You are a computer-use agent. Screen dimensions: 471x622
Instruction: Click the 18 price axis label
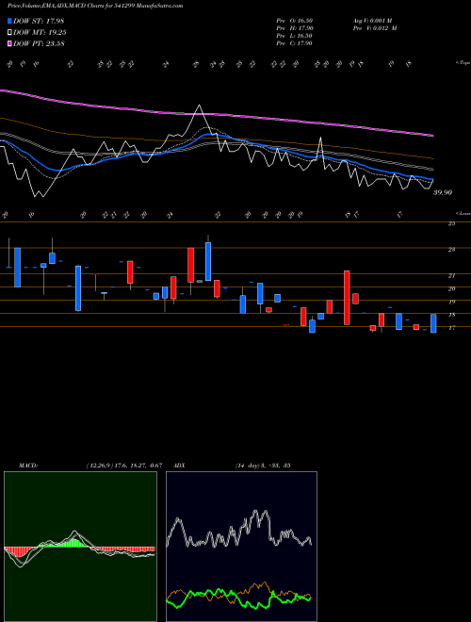[x=451, y=315]
